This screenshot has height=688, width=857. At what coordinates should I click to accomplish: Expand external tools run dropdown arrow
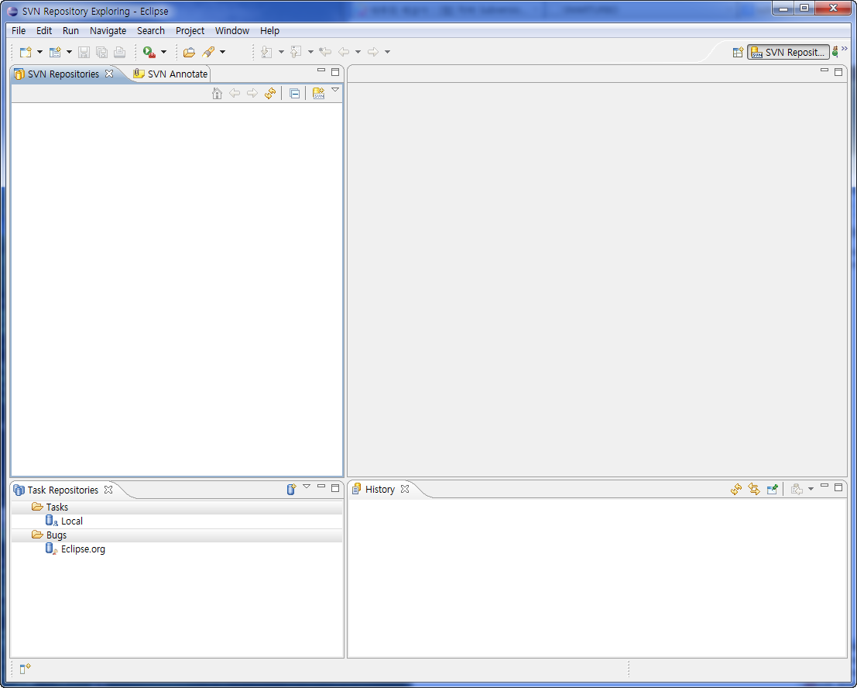(x=163, y=53)
